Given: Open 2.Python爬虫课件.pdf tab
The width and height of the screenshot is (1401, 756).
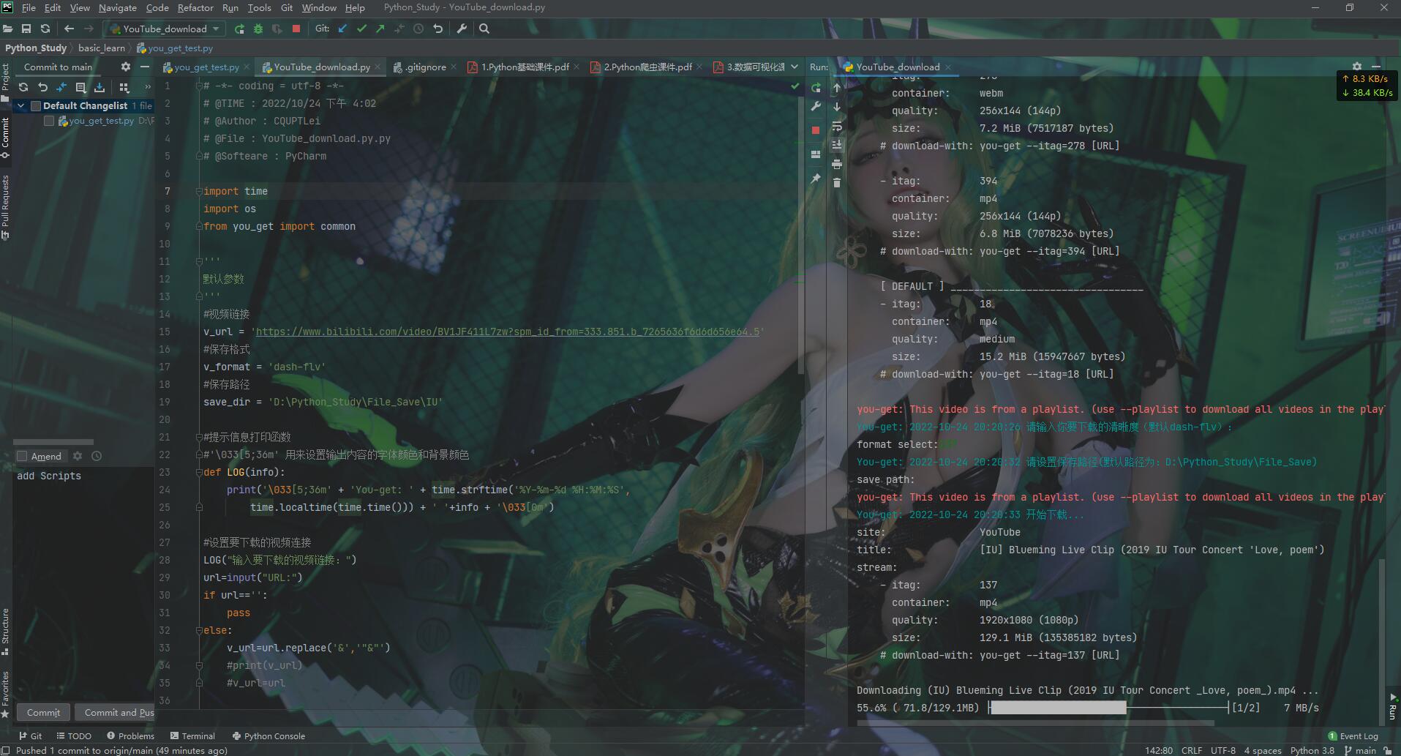Looking at the screenshot, I should pos(647,67).
